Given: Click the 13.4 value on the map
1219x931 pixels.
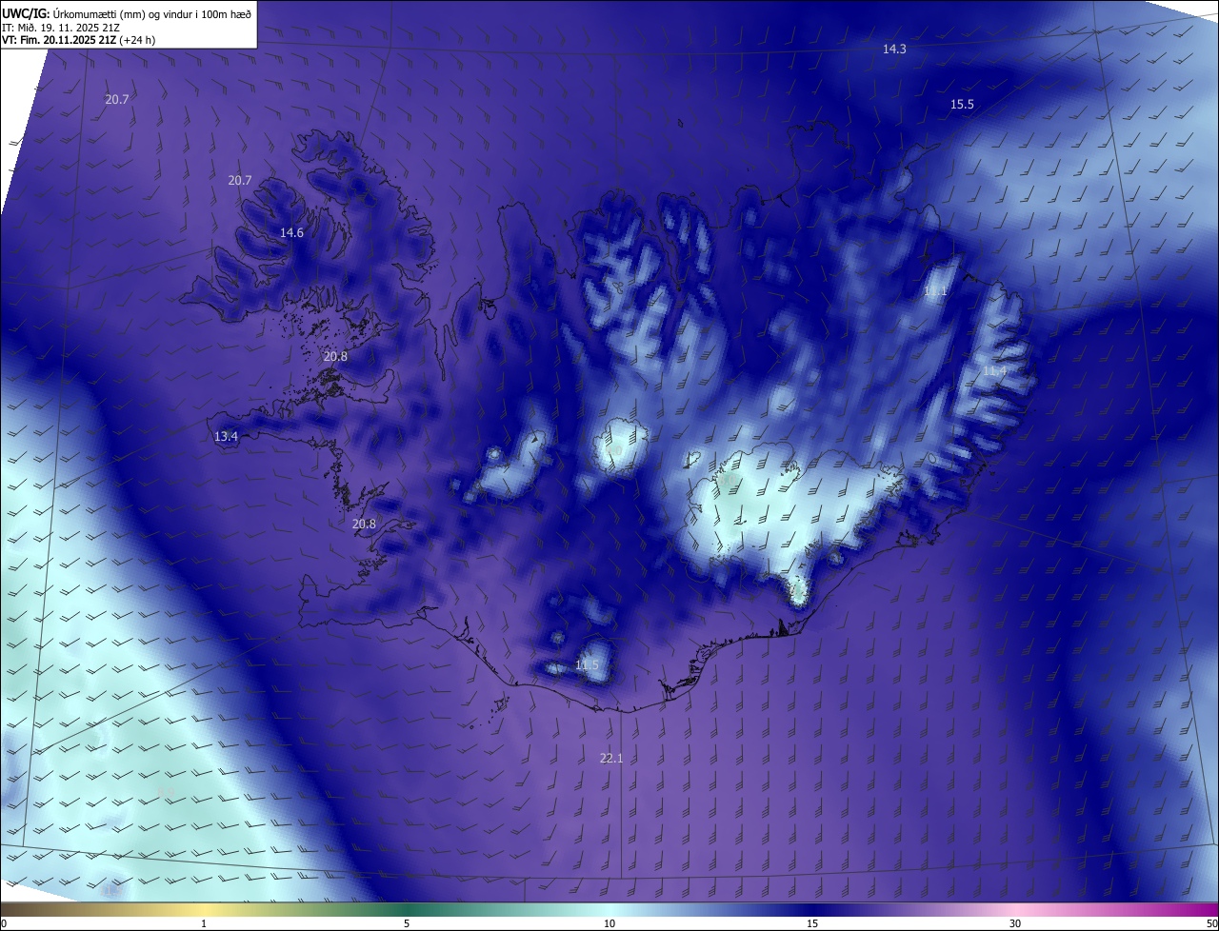Looking at the screenshot, I should point(226,436).
